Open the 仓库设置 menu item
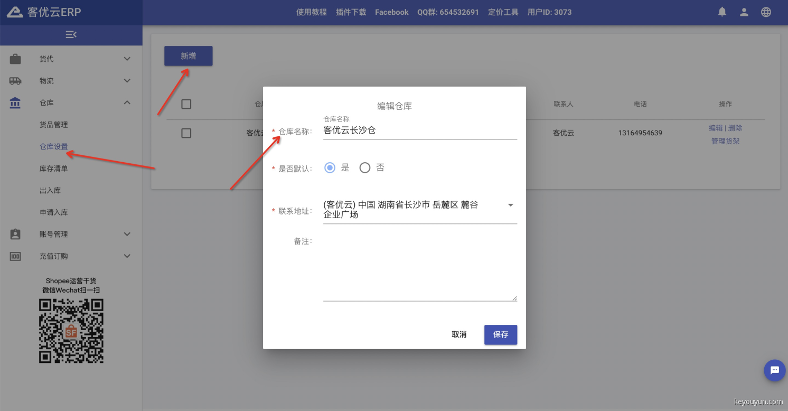Image resolution: width=788 pixels, height=411 pixels. point(54,147)
